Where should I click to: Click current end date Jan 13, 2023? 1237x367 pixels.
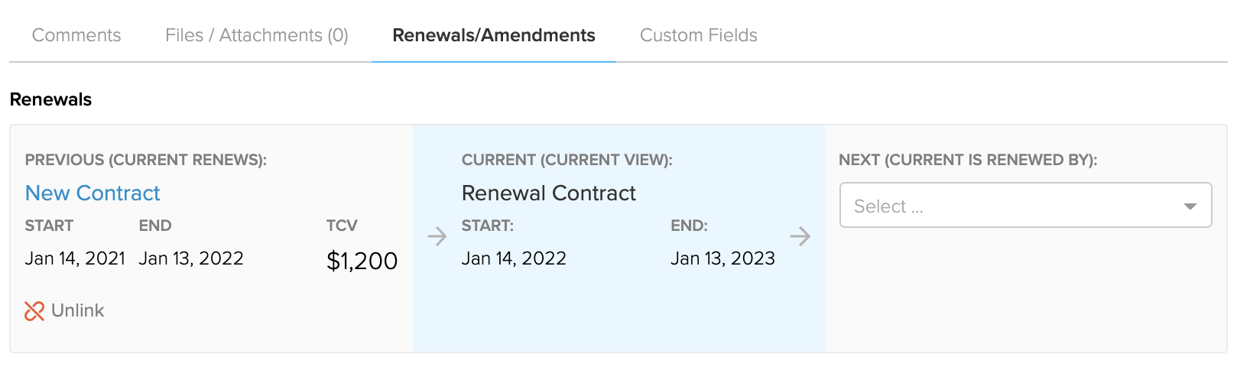point(722,258)
